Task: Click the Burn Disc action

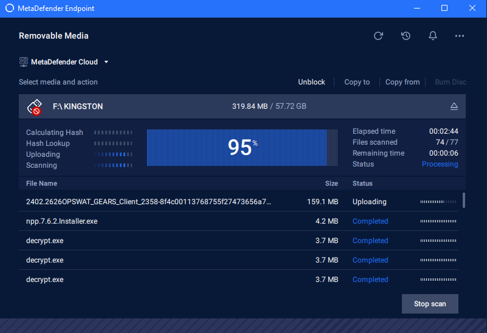Action: click(x=451, y=82)
